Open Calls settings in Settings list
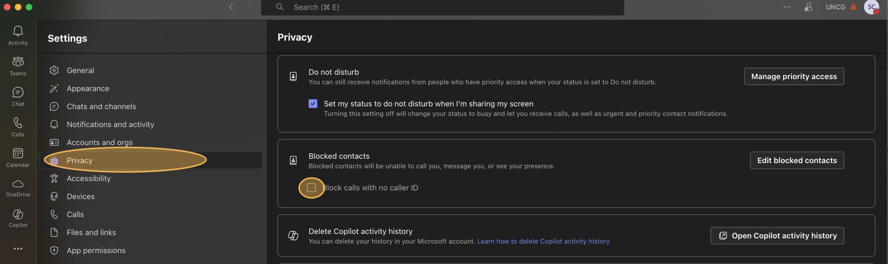 click(151, 214)
